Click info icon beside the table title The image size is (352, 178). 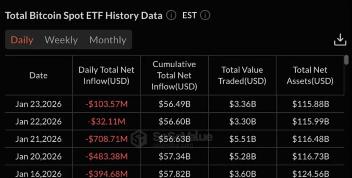pyautogui.click(x=171, y=15)
